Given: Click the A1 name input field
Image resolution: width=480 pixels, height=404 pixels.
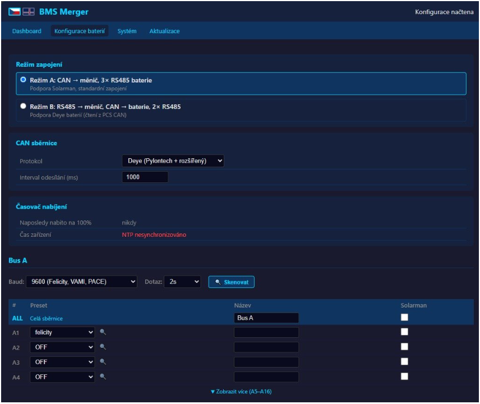Looking at the screenshot, I should tap(266, 332).
